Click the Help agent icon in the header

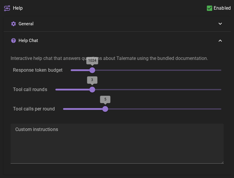7,8
